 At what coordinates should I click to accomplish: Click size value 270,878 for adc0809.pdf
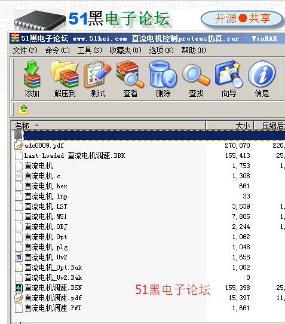pyautogui.click(x=238, y=145)
